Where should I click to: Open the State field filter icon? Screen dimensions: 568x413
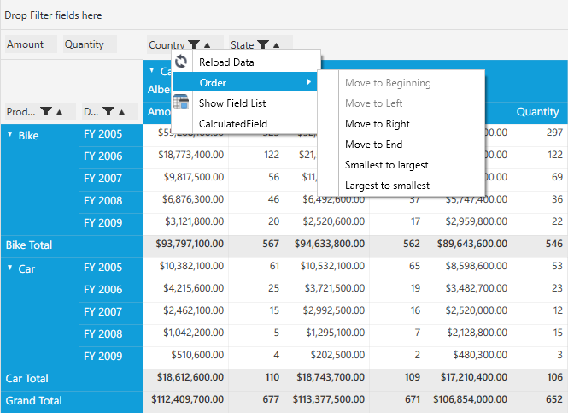[263, 44]
